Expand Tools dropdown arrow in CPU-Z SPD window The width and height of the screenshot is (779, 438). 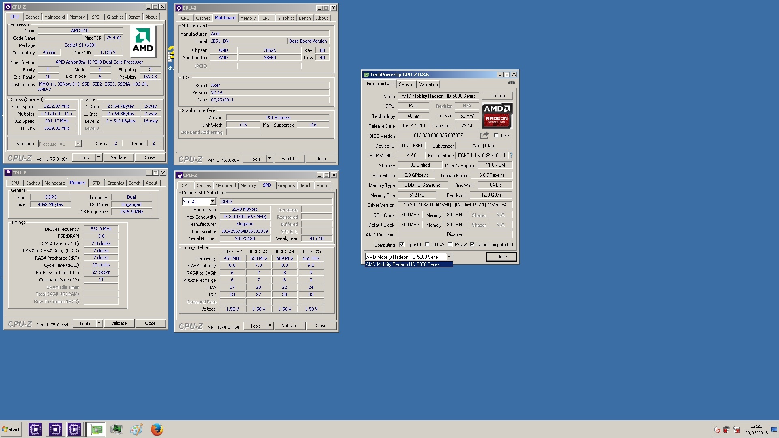point(270,326)
